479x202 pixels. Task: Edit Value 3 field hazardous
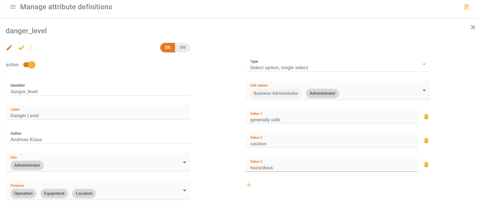[332, 165]
